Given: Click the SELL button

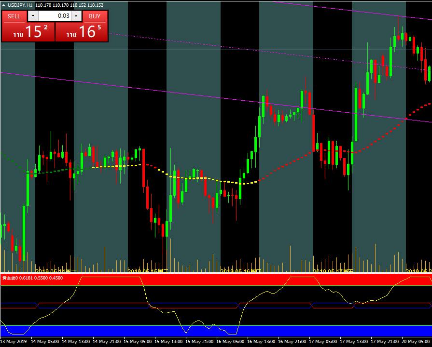Looking at the screenshot, I should (x=14, y=16).
